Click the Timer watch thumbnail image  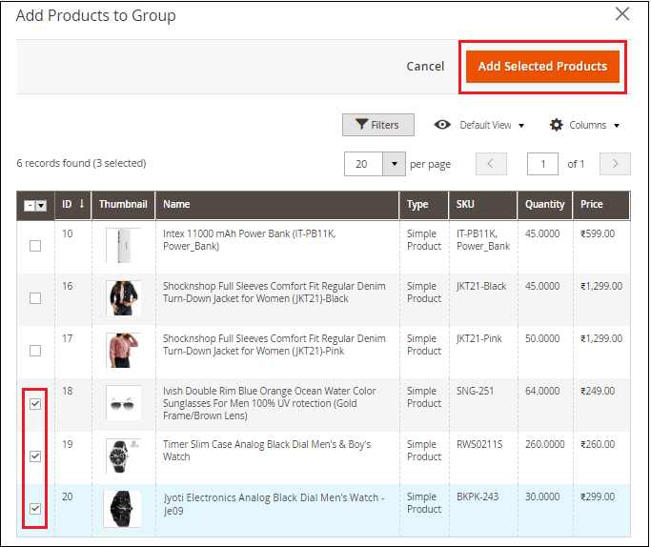pyautogui.click(x=123, y=456)
